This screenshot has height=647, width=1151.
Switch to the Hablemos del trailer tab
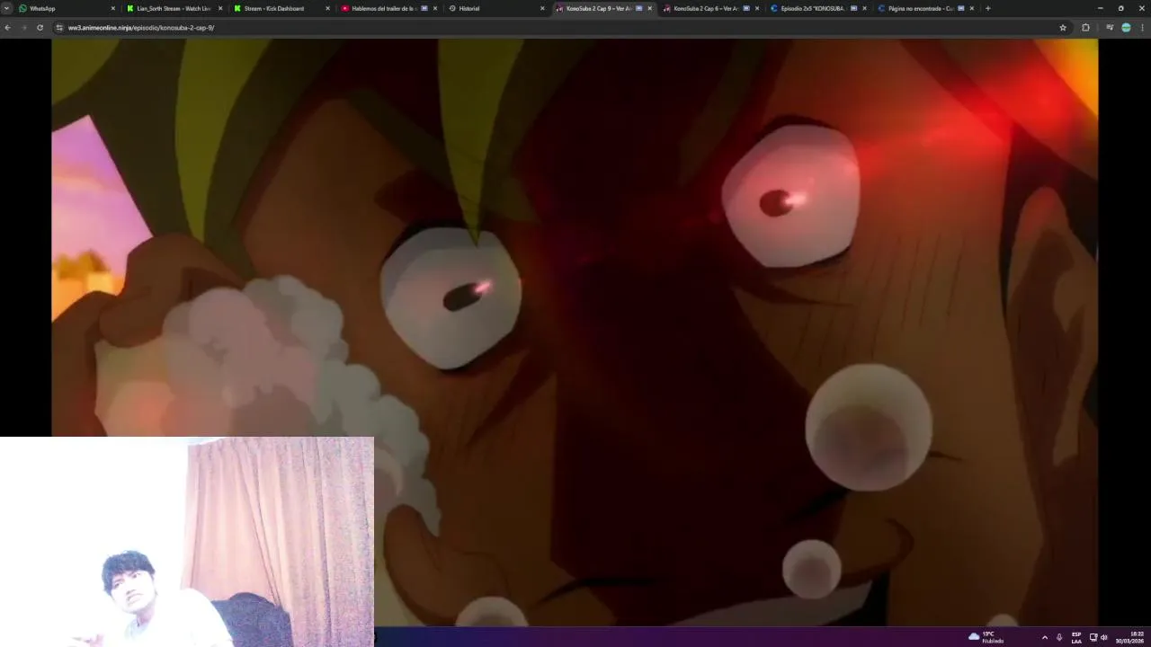point(388,8)
